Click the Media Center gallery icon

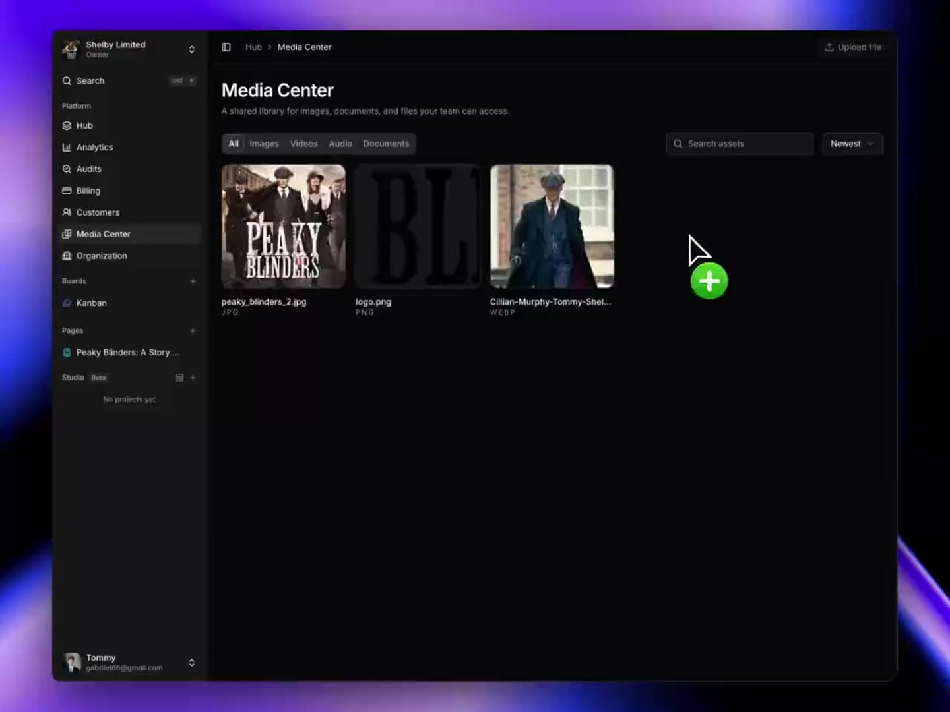click(x=67, y=234)
